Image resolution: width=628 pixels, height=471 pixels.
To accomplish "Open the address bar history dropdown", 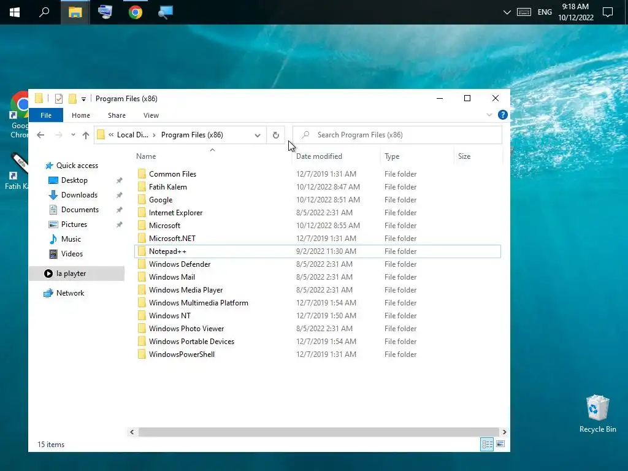I will coord(258,136).
